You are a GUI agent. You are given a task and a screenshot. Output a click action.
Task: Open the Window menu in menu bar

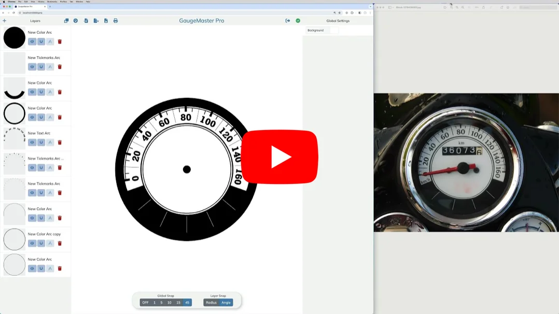(x=79, y=2)
